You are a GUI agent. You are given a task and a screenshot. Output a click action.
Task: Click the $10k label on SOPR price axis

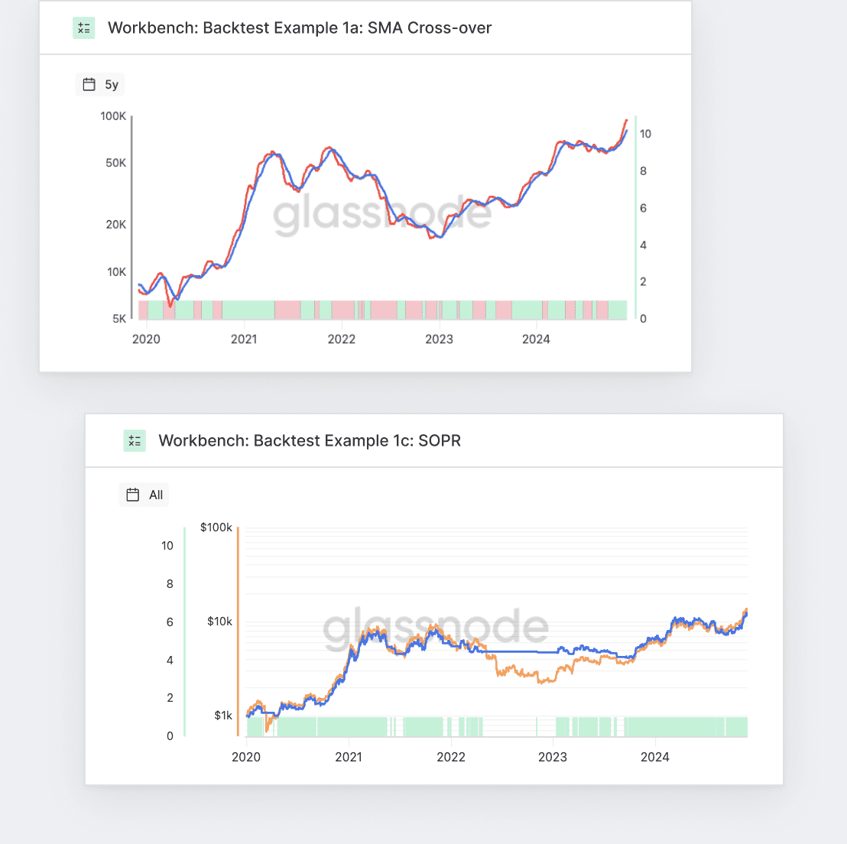[x=219, y=622]
